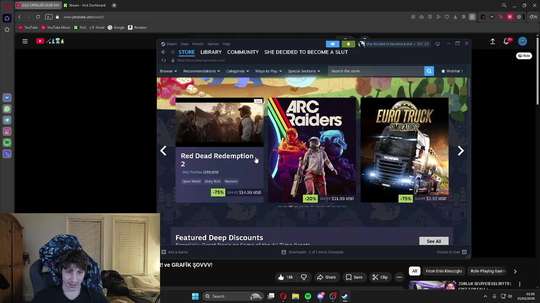The image size is (540, 303).
Task: Show previous featured games in carousel
Action: coord(163,151)
